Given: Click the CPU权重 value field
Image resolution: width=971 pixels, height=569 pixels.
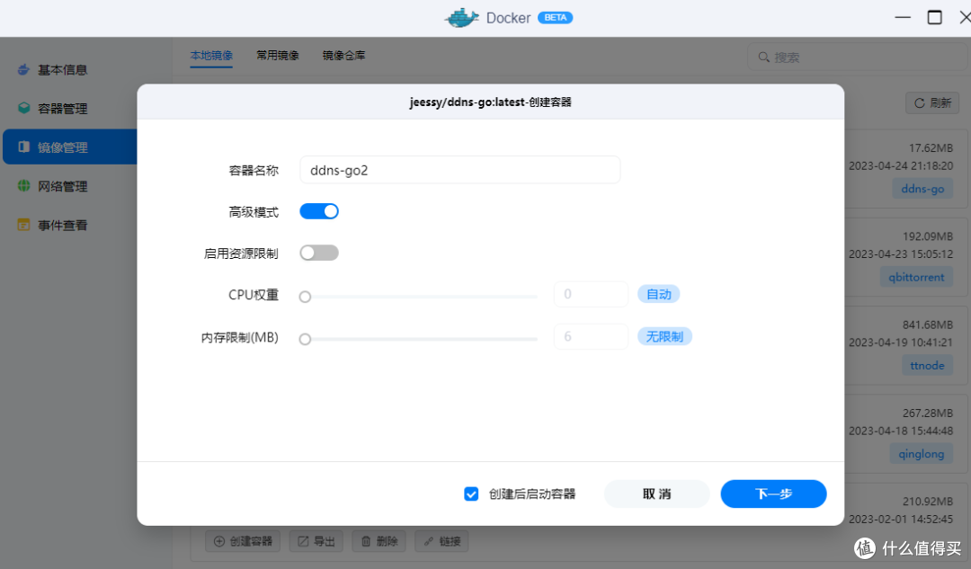Looking at the screenshot, I should [591, 294].
